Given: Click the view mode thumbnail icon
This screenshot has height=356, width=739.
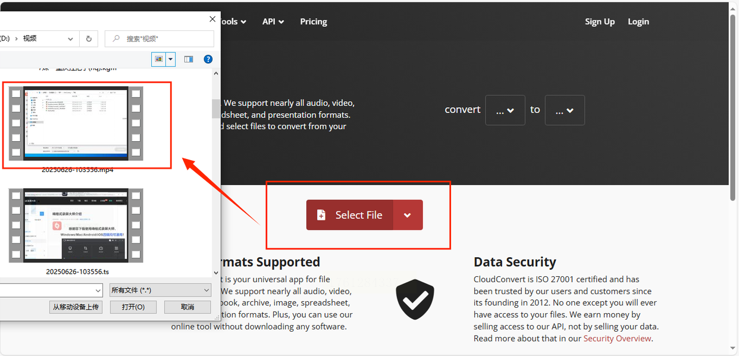Looking at the screenshot, I should [x=158, y=59].
